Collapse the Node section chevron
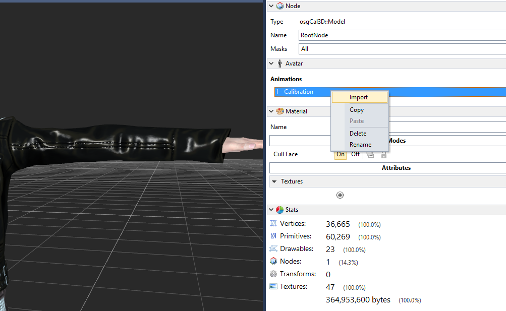The width and height of the screenshot is (506, 311). pyautogui.click(x=271, y=6)
